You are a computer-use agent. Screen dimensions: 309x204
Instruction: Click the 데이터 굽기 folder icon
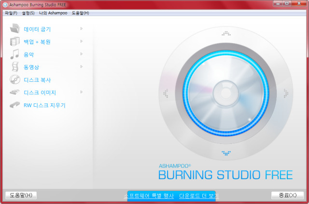[x=15, y=28]
